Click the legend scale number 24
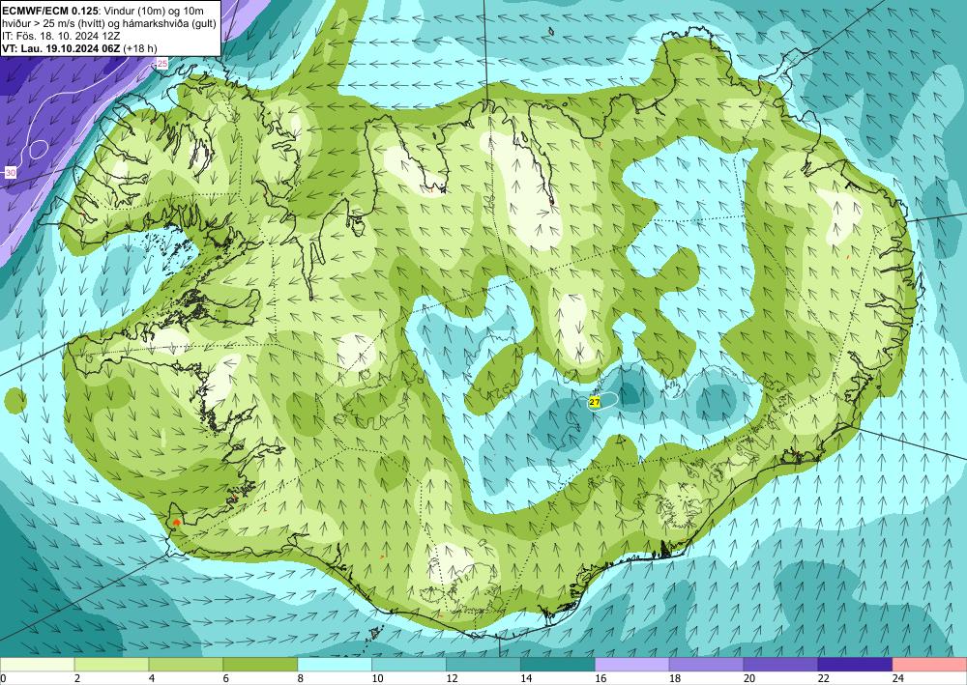967x685 pixels. pyautogui.click(x=897, y=678)
